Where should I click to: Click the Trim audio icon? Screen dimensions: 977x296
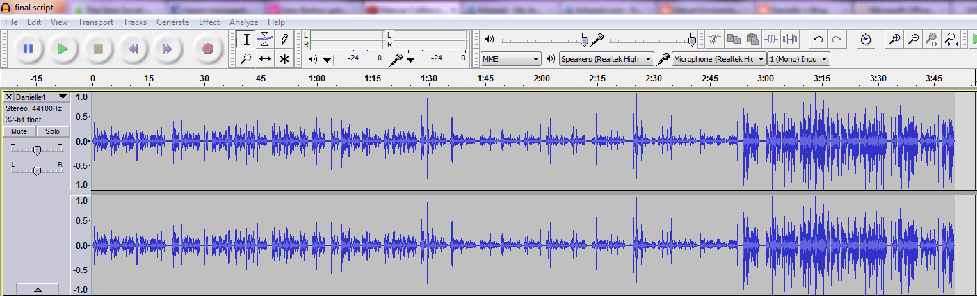coord(771,39)
